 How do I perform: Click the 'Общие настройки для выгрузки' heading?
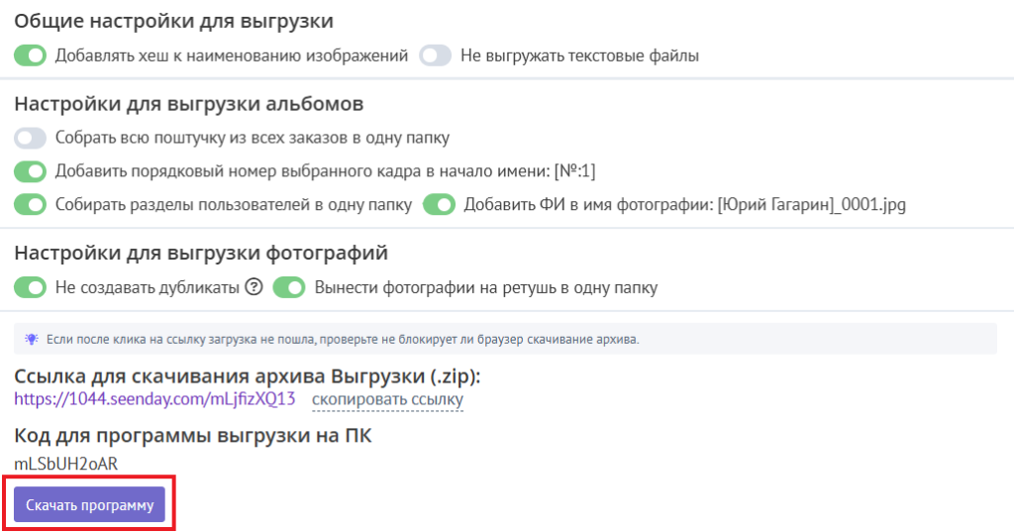(173, 21)
